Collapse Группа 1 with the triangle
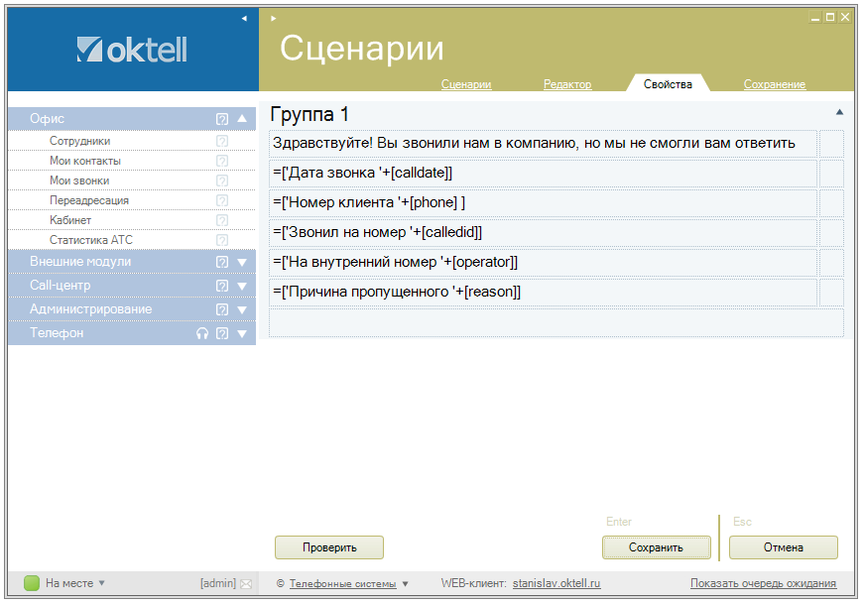Screen dimensions: 864x603 coord(839,113)
